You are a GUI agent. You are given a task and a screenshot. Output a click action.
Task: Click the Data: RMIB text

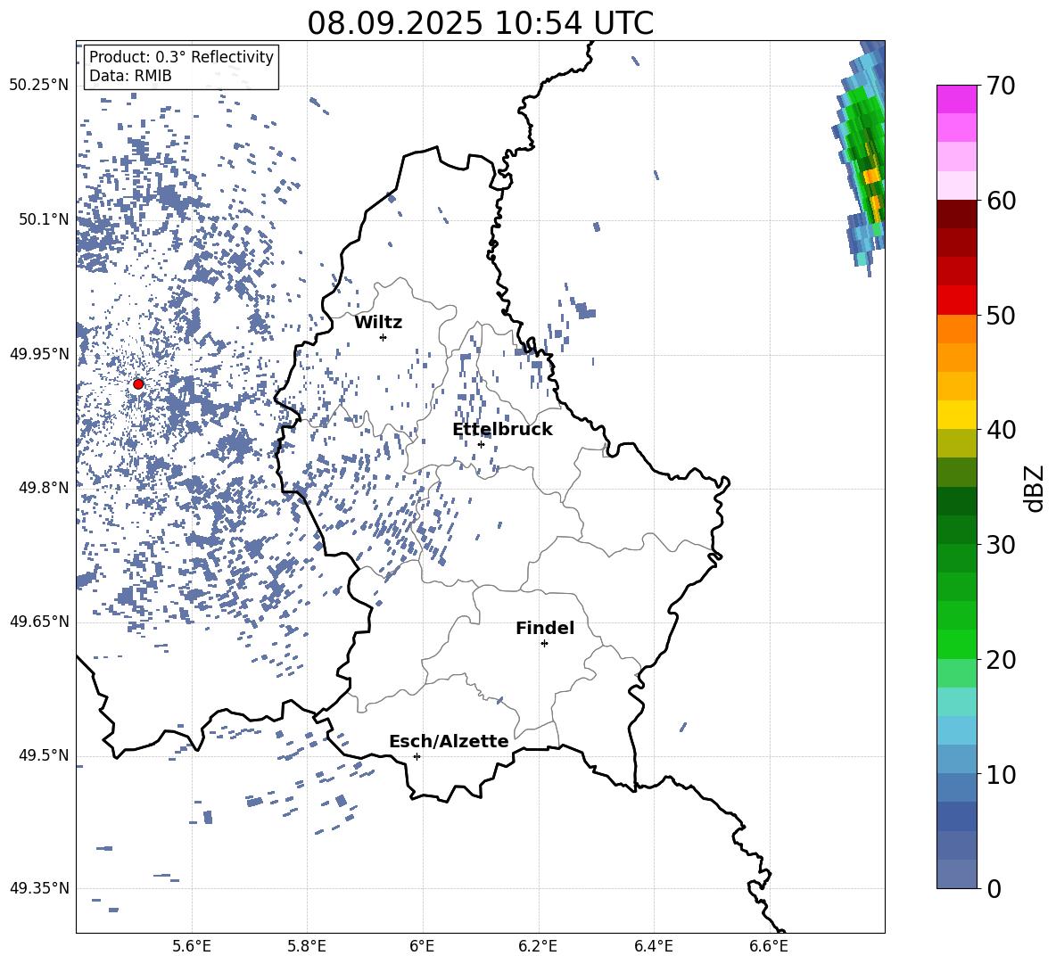[x=130, y=76]
